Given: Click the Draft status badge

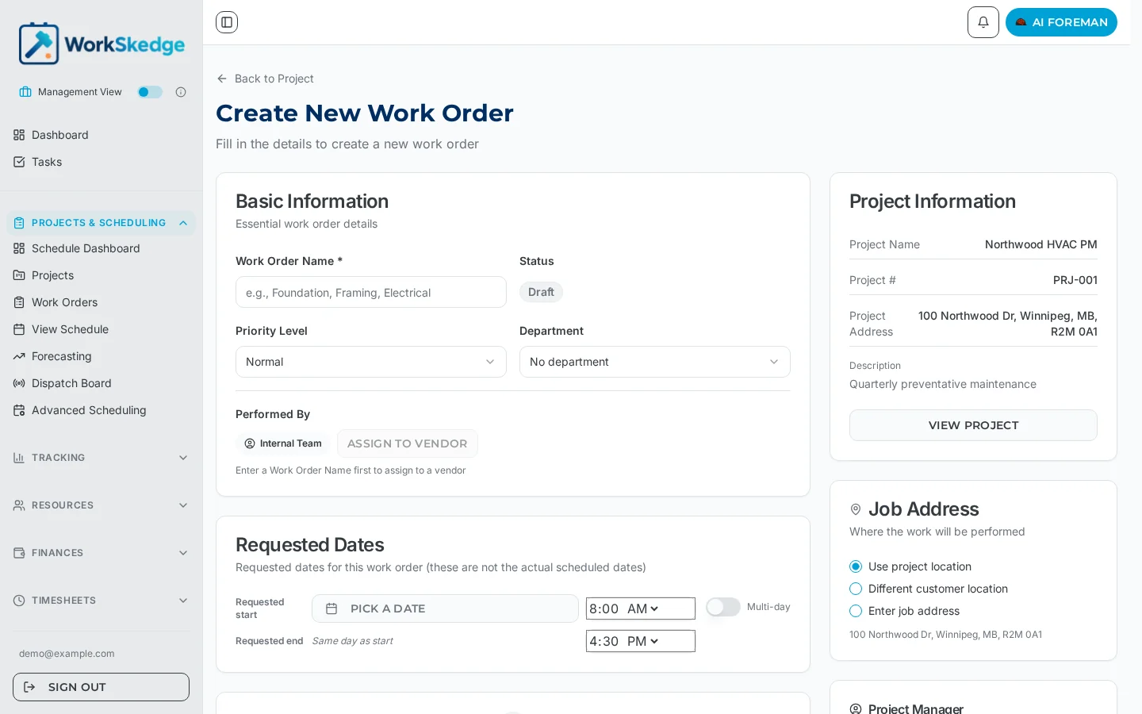Looking at the screenshot, I should pyautogui.click(x=541, y=292).
